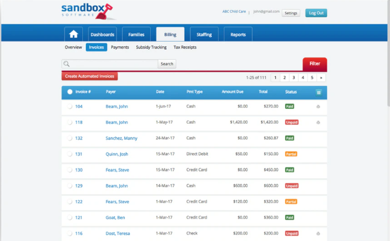Screen dimensions: 390x241
Task: Select the checkbox for invoice 132
Action: pyautogui.click(x=70, y=138)
